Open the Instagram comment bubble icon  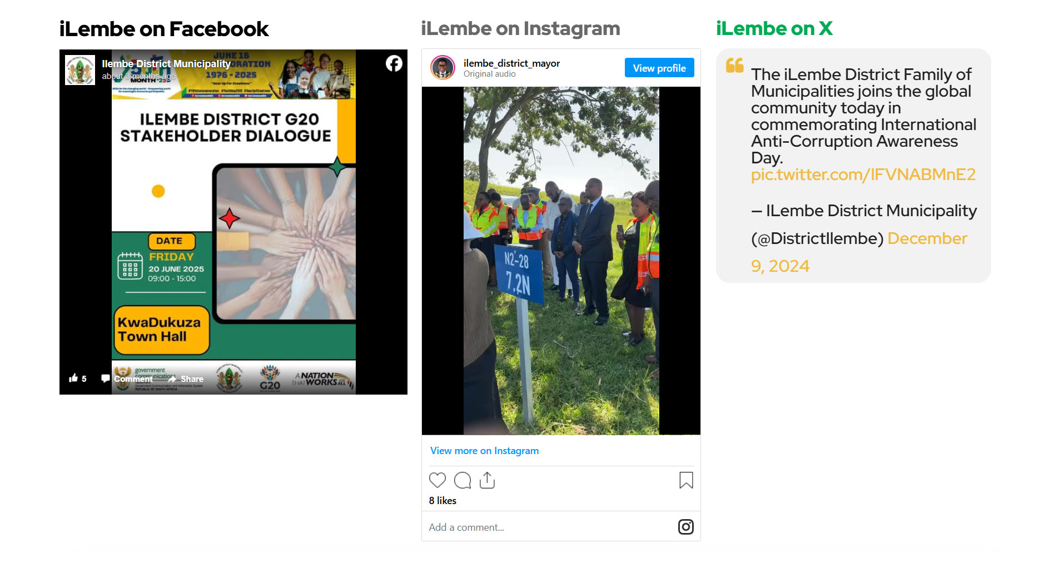463,480
